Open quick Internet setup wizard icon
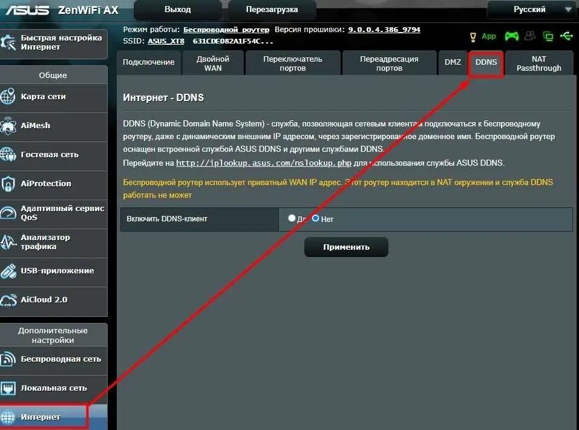Image resolution: width=579 pixels, height=430 pixels. click(x=8, y=42)
